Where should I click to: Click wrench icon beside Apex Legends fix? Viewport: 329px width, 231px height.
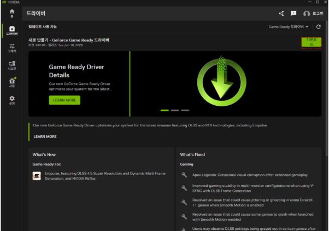click(x=184, y=175)
